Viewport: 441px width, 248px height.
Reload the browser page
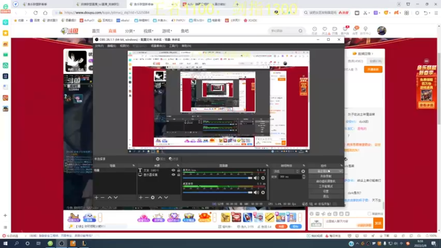click(x=35, y=13)
